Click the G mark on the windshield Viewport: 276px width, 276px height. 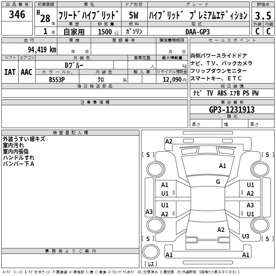[x=218, y=182]
